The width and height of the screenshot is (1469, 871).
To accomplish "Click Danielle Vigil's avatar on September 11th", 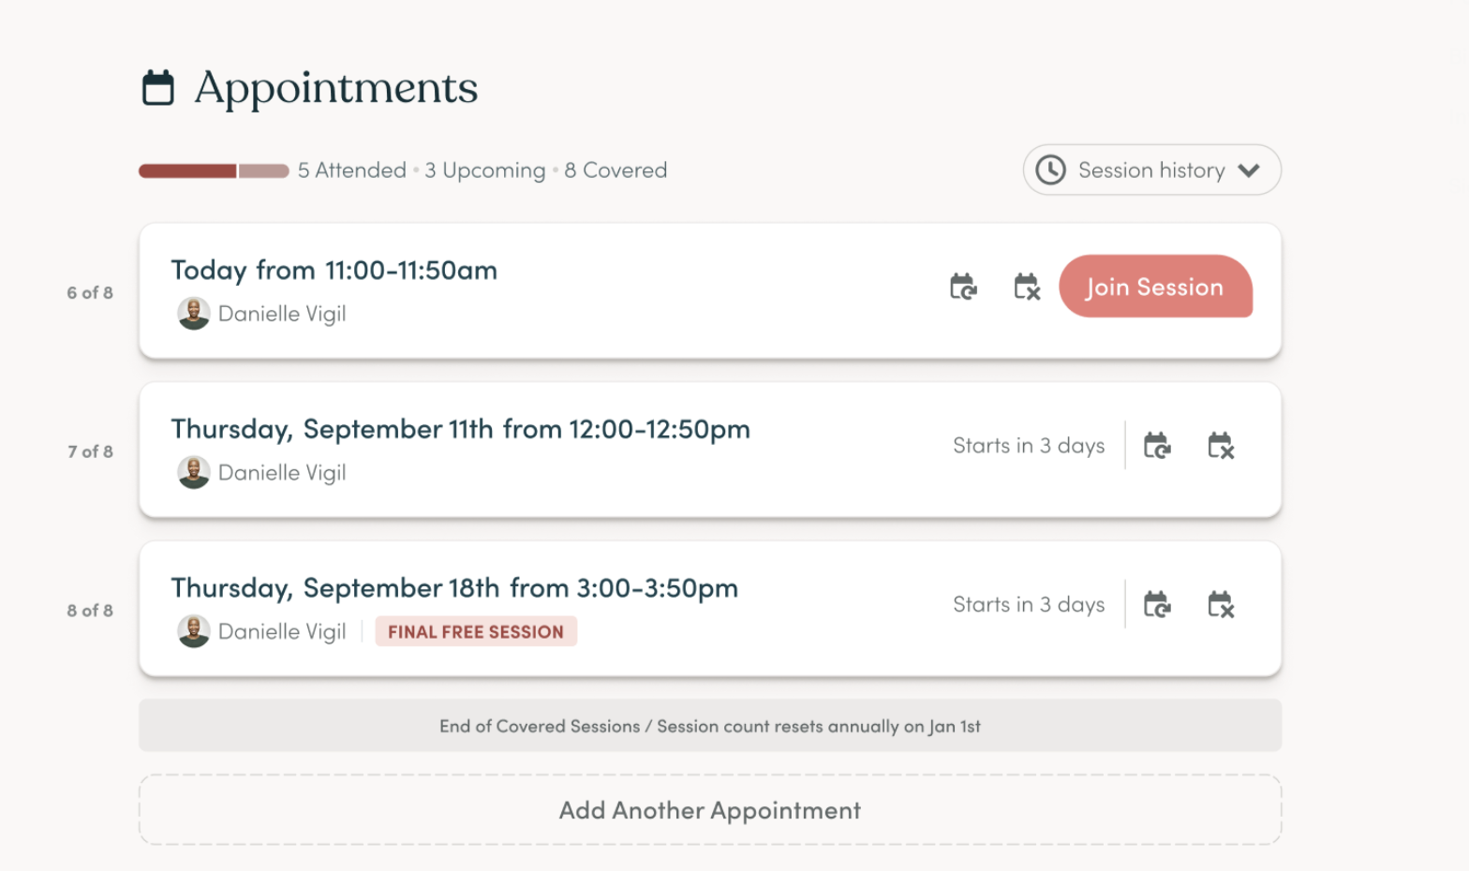I will pyautogui.click(x=194, y=473).
